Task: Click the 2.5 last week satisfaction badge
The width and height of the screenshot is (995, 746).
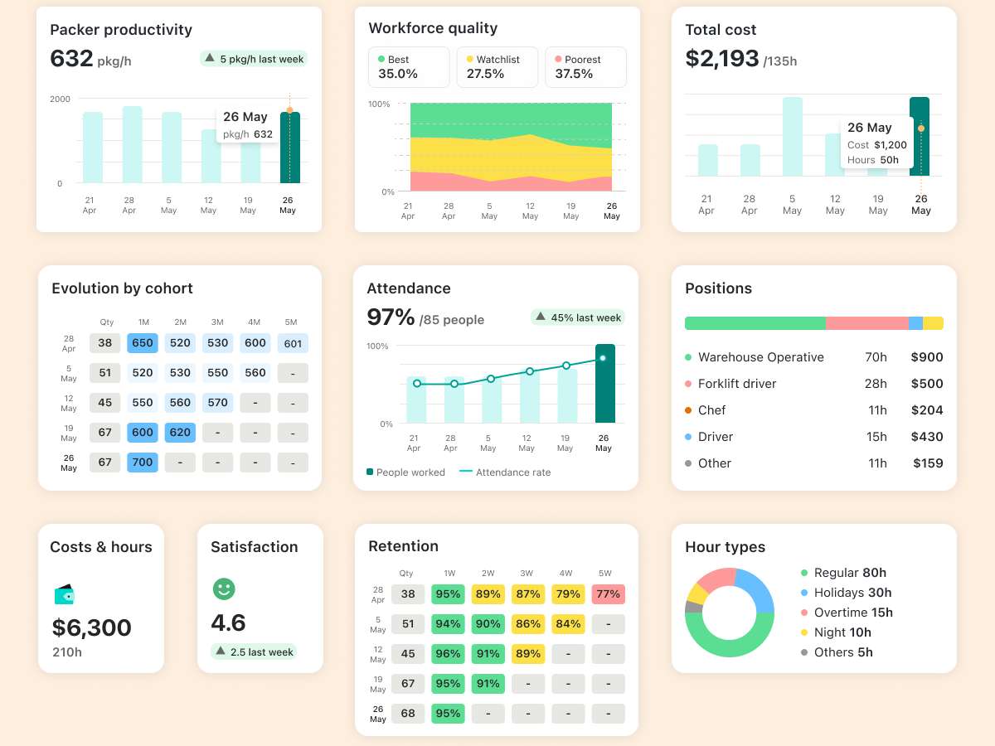Action: (255, 652)
